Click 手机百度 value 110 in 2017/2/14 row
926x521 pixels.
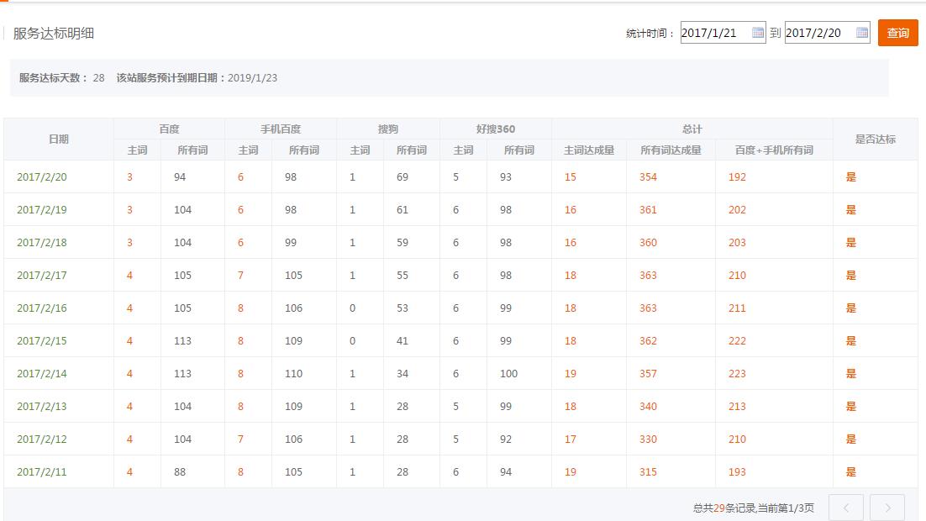[x=293, y=373]
